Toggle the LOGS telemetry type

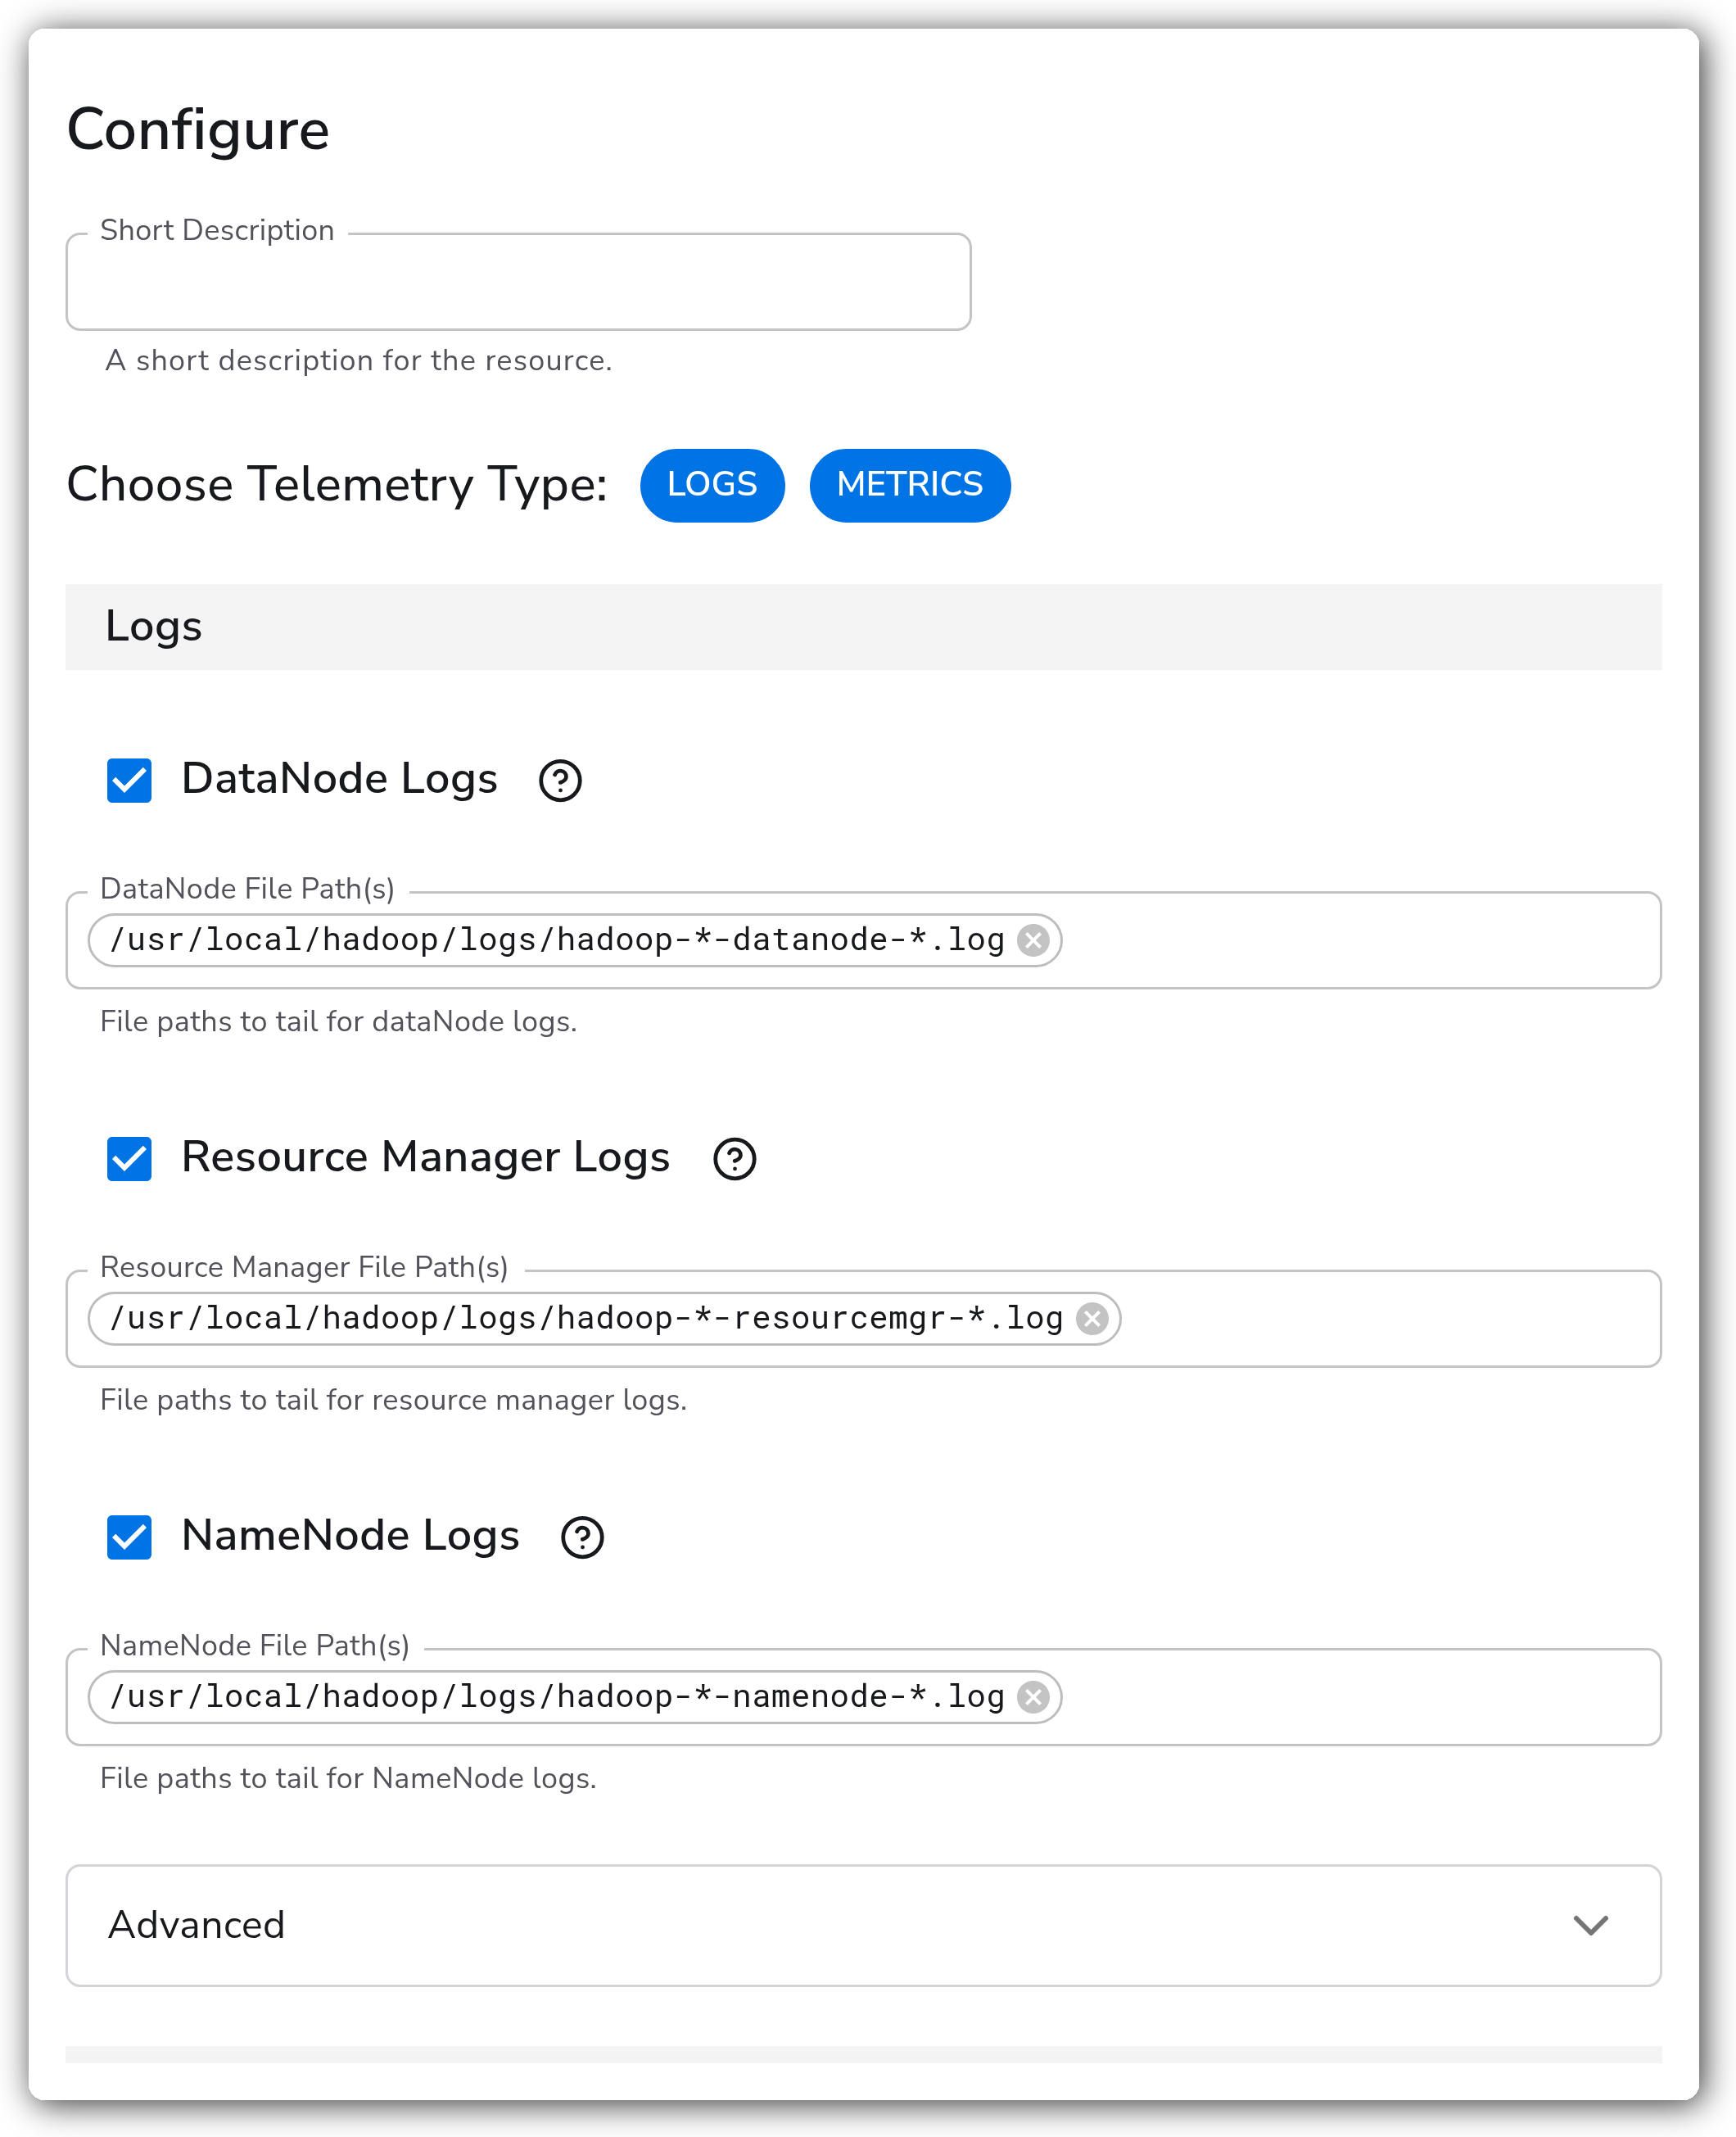712,485
